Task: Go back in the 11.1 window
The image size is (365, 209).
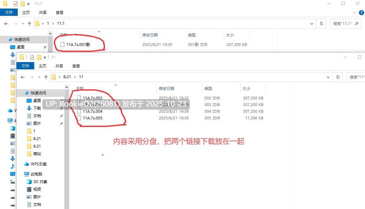Action: (6, 23)
